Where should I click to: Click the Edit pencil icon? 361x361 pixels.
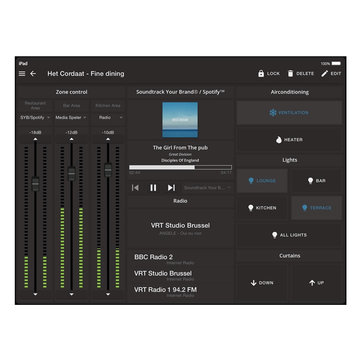(x=324, y=73)
